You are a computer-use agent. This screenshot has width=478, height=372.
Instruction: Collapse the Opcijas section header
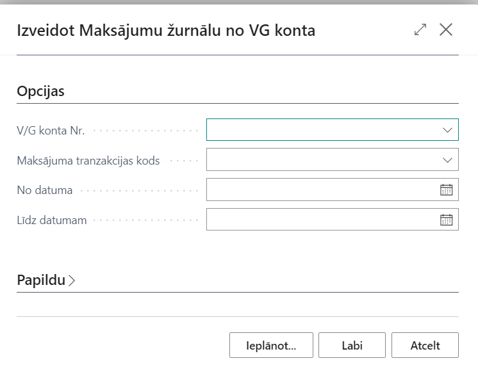click(40, 91)
